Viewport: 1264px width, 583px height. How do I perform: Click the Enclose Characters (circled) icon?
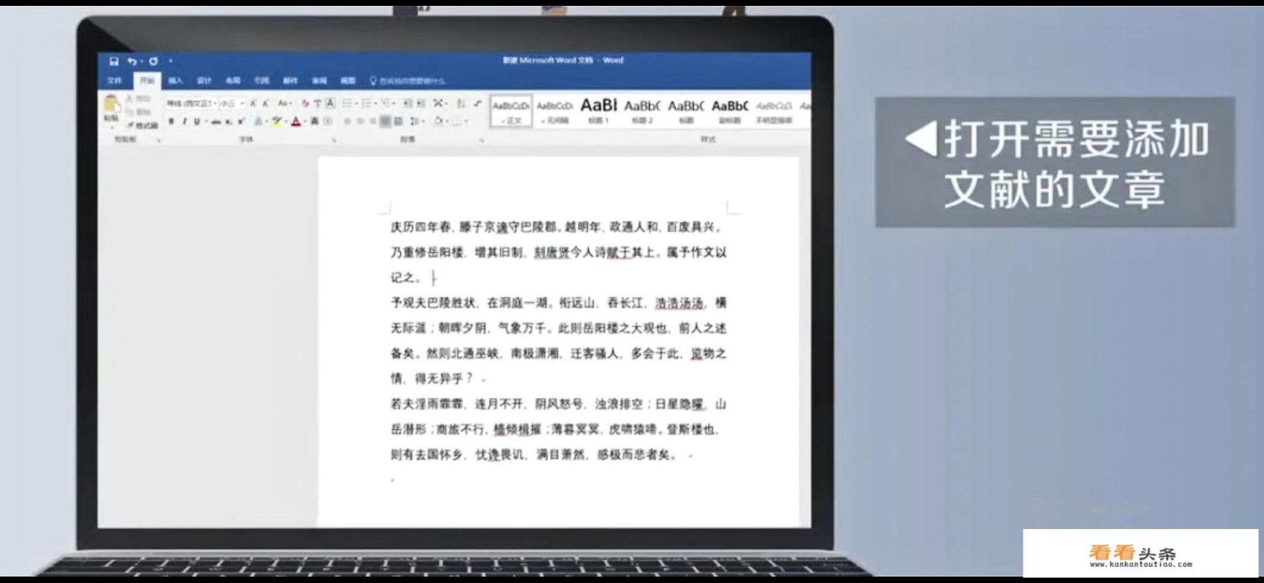[328, 122]
